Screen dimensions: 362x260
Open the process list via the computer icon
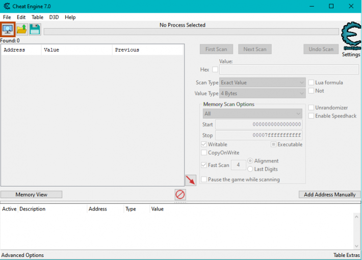8,30
